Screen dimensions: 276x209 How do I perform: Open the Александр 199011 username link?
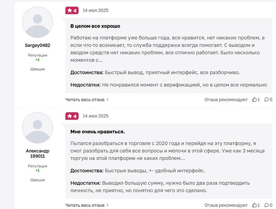coord(37,153)
